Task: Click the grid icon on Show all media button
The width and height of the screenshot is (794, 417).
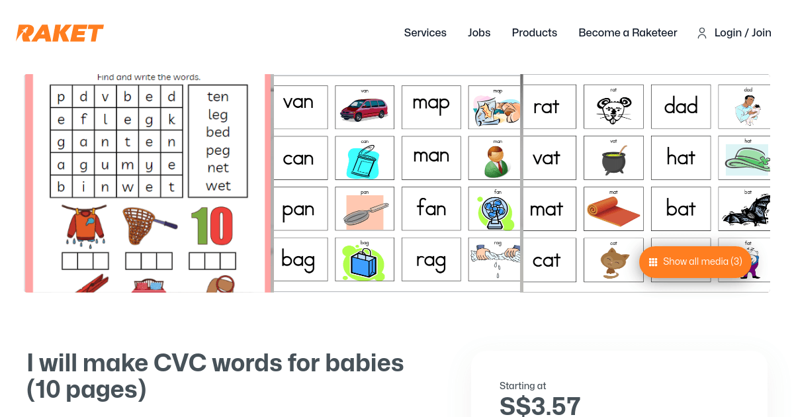Action: click(x=652, y=261)
